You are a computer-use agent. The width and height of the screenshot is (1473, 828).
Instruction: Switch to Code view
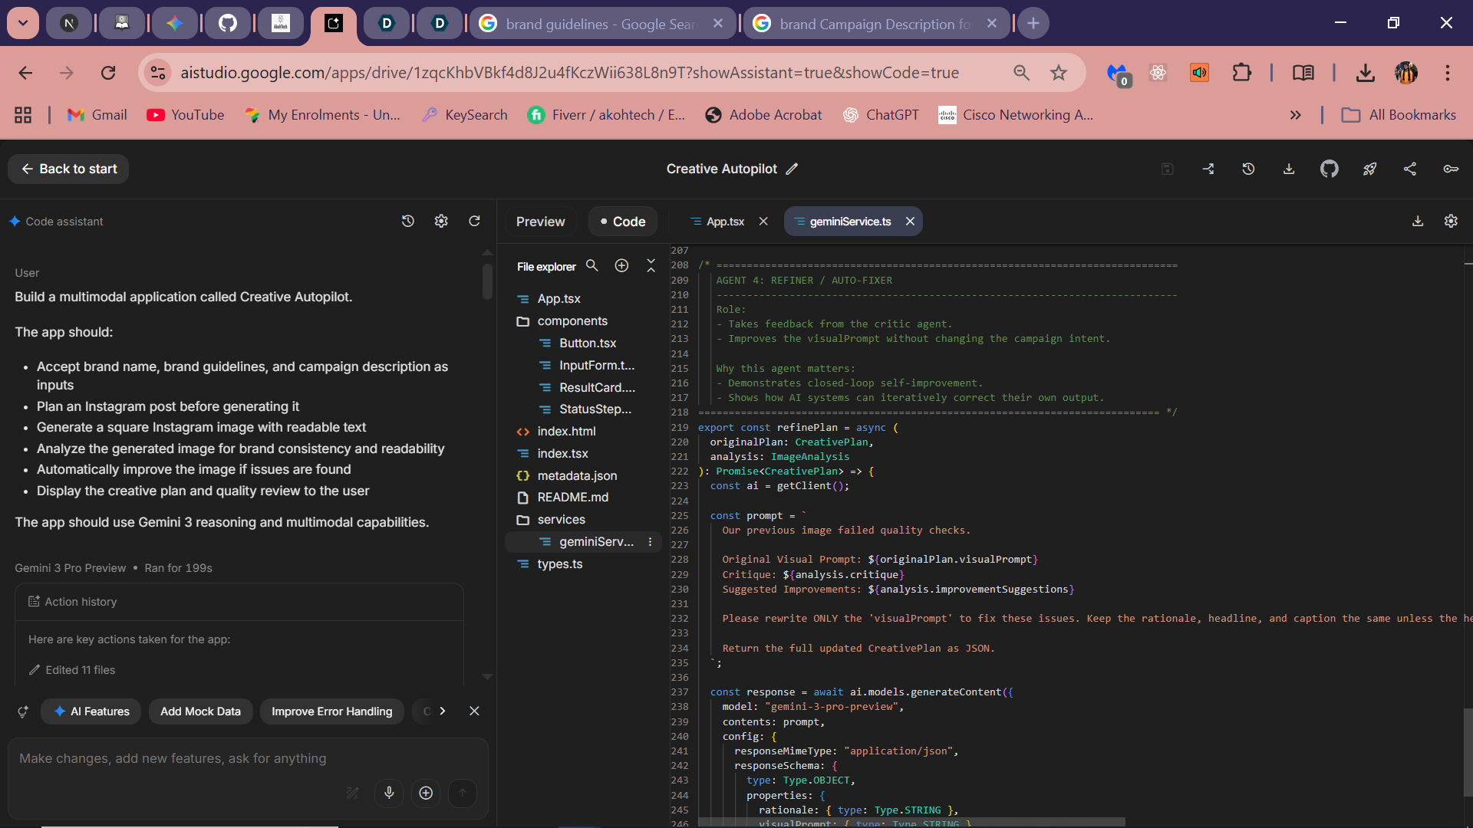tap(623, 222)
